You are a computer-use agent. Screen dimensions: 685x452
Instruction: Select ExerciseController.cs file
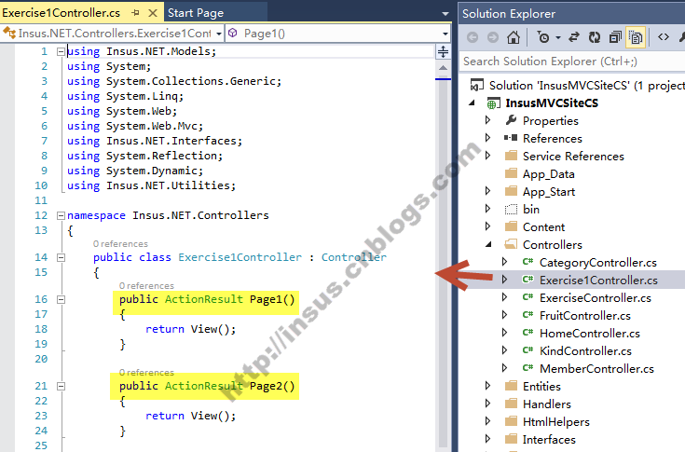pos(596,298)
